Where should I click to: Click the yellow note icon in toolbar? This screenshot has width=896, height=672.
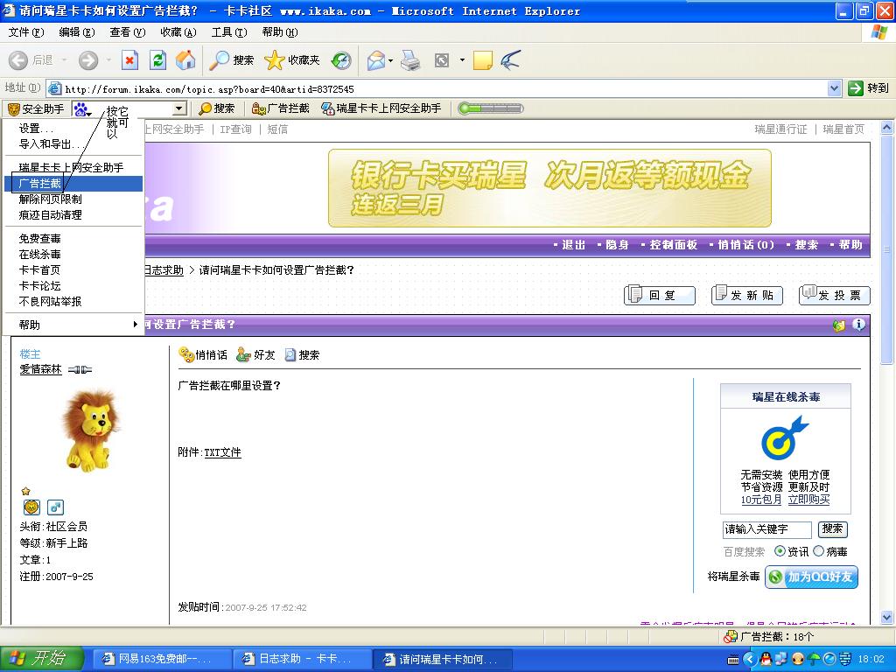click(x=483, y=60)
